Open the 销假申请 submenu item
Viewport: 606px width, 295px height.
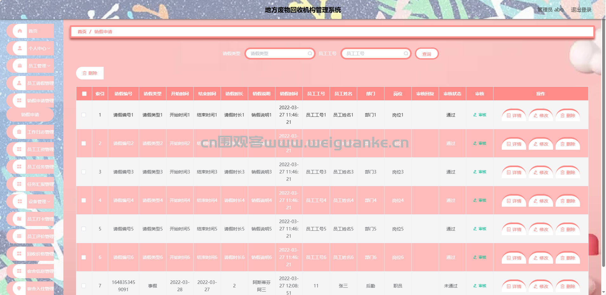(30, 115)
